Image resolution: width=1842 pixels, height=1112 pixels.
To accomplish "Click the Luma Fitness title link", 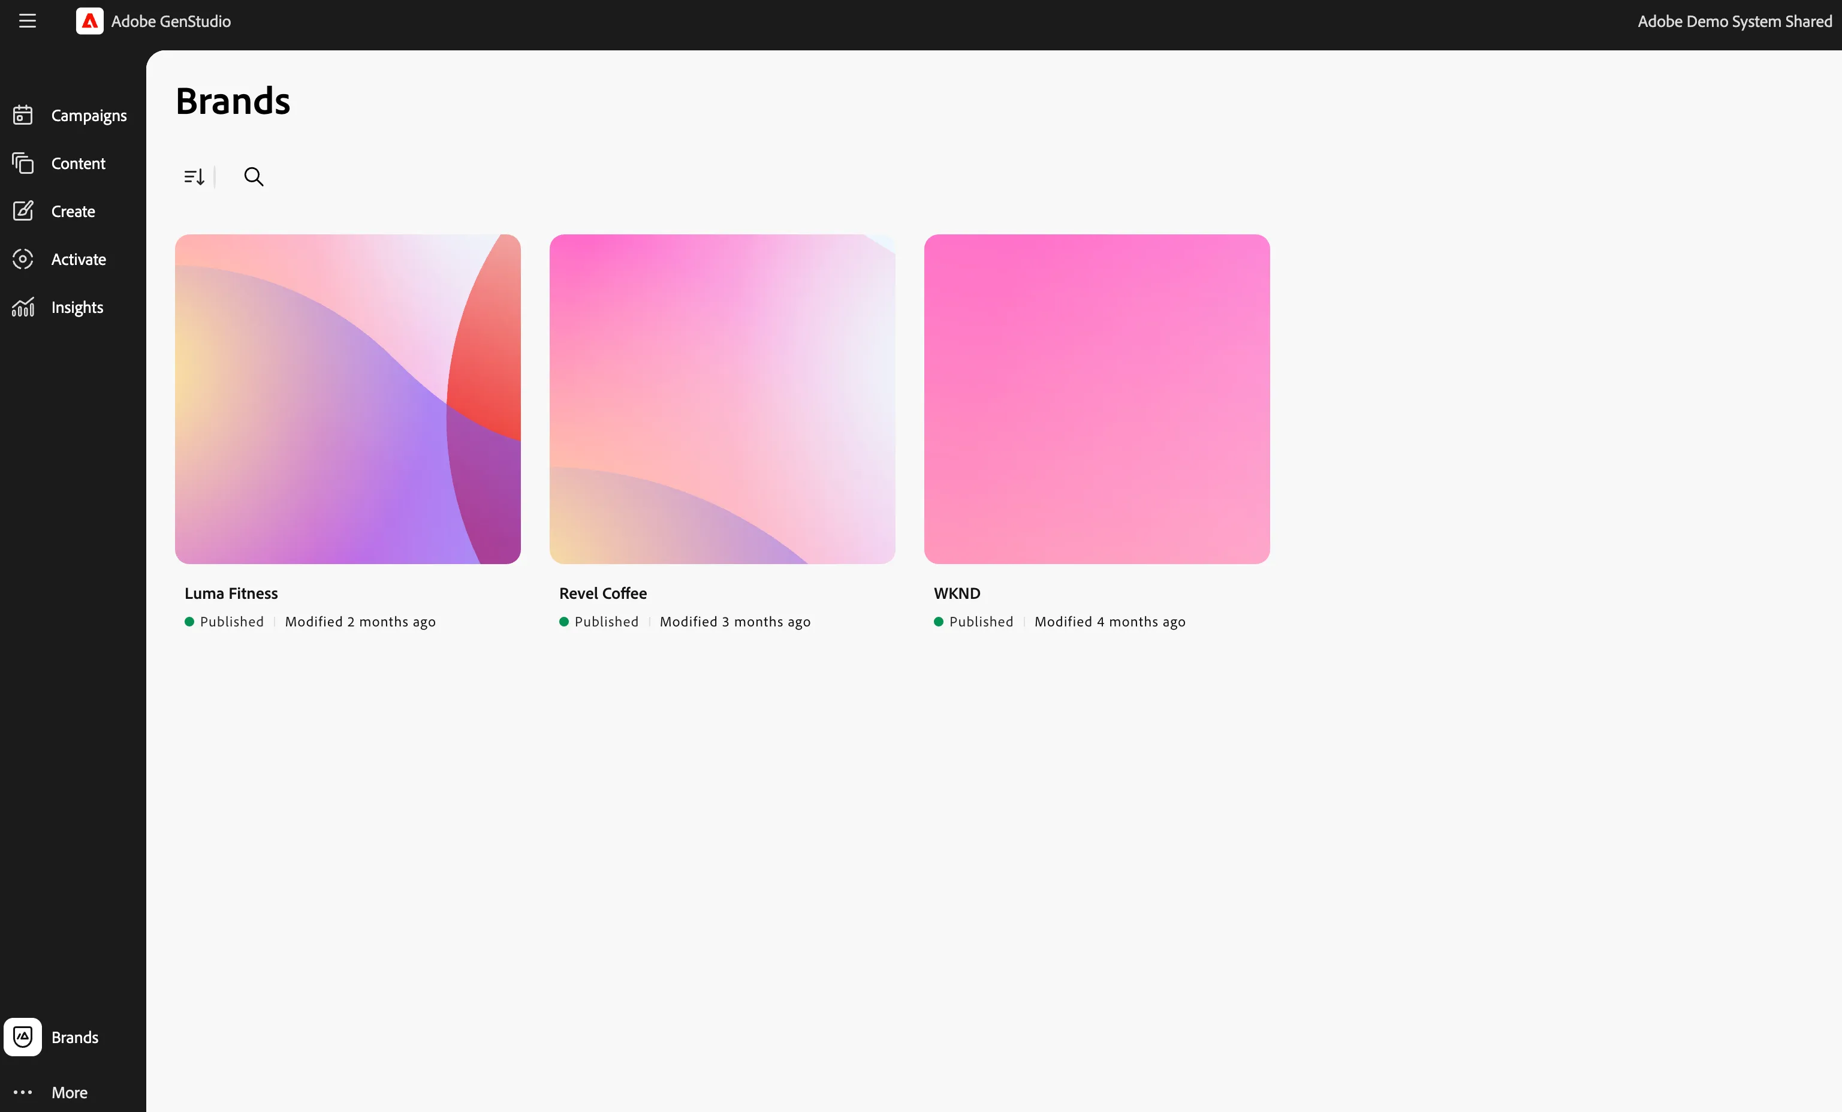I will (x=231, y=593).
